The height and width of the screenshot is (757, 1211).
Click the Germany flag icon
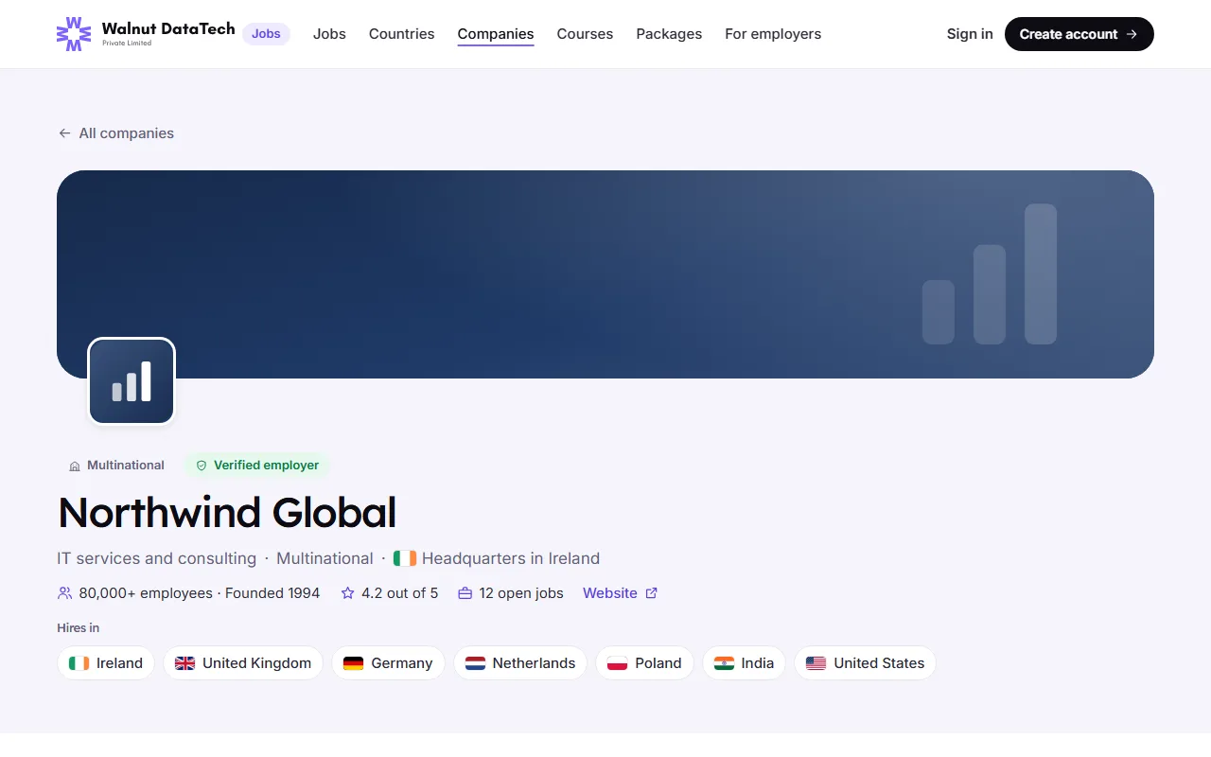(353, 663)
